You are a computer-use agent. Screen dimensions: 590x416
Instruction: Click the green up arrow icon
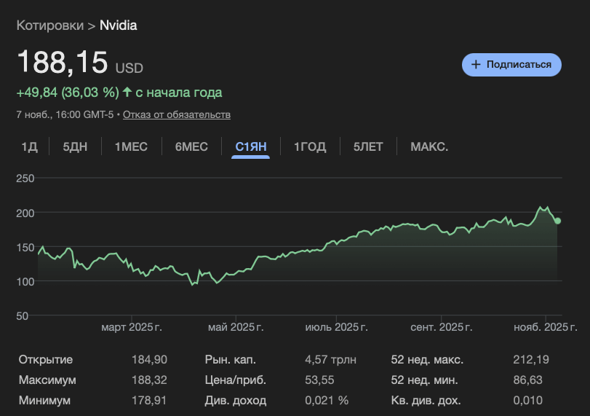[127, 92]
